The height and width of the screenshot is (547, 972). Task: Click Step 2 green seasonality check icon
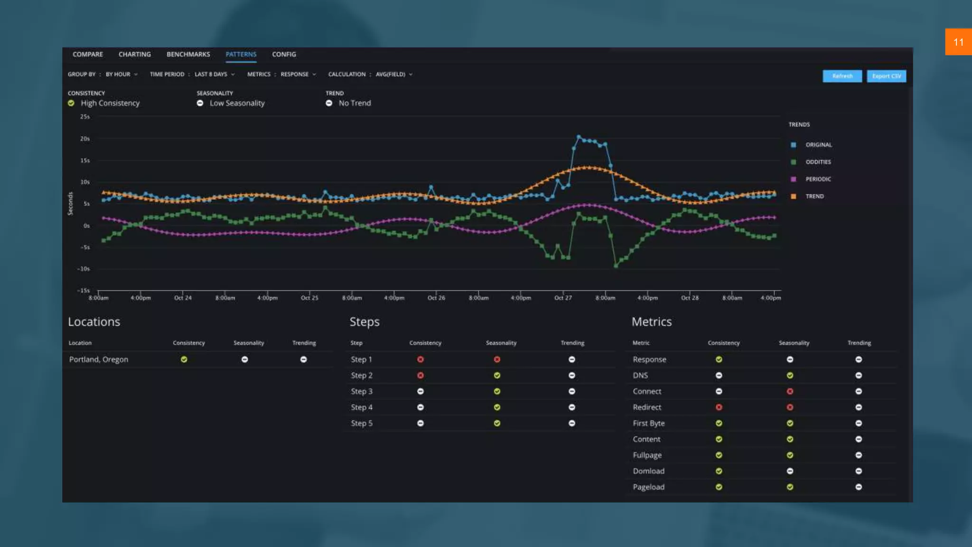click(497, 376)
